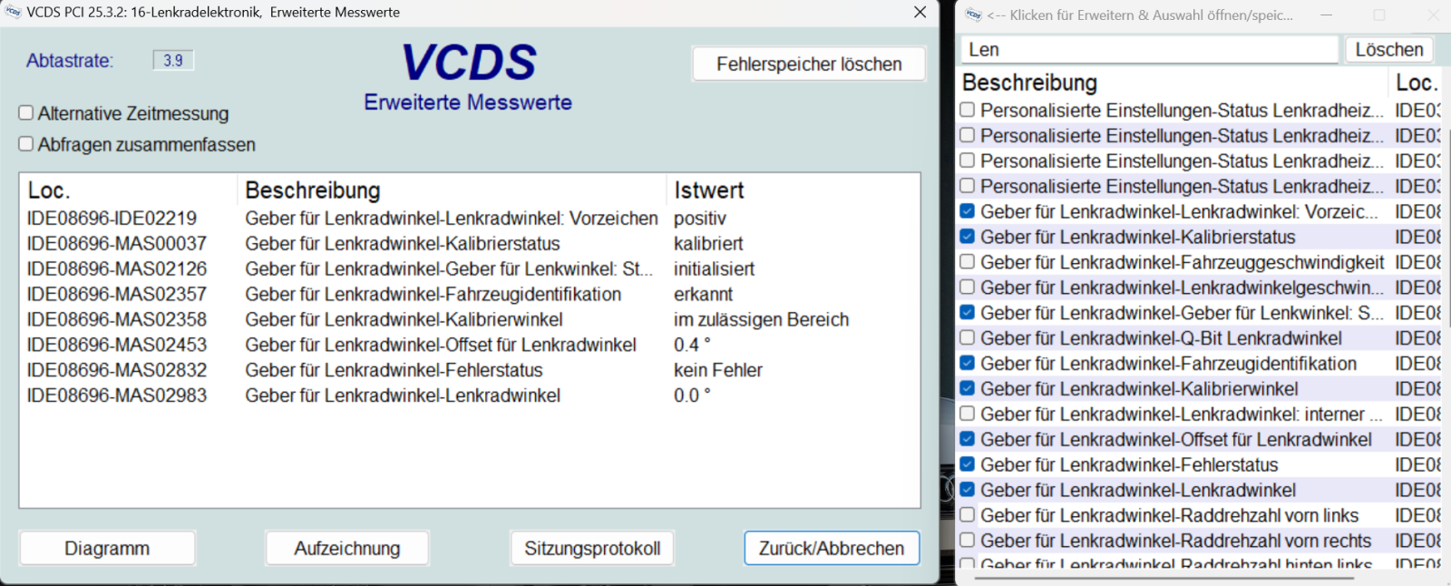Click the Abtastrate label

[70, 61]
